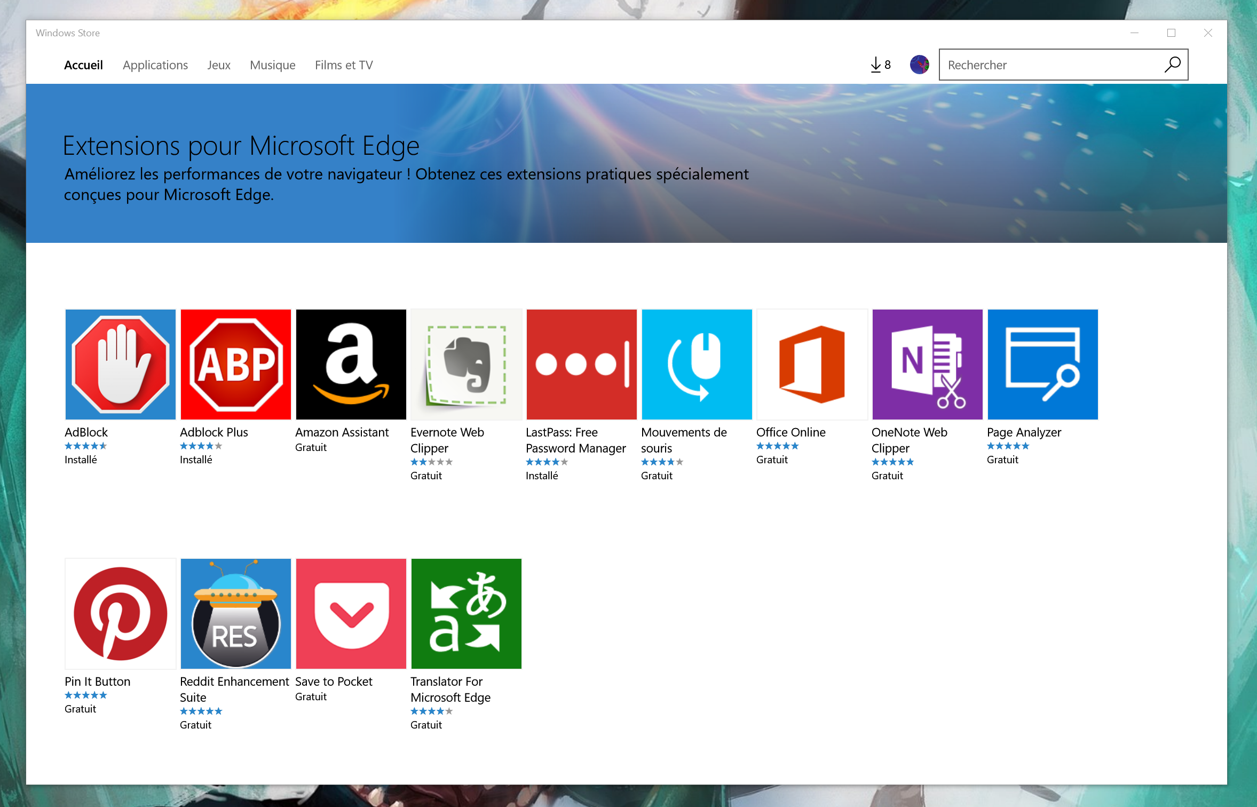Screen dimensions: 1257x807
Task: Minimize the Windows Store window
Action: (x=1135, y=33)
